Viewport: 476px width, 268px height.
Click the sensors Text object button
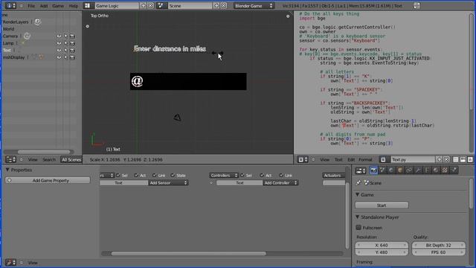(124, 182)
